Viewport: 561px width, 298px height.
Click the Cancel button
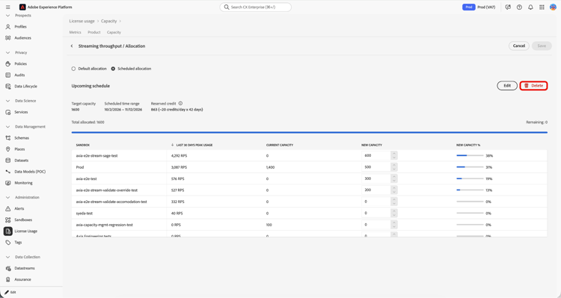click(x=519, y=46)
